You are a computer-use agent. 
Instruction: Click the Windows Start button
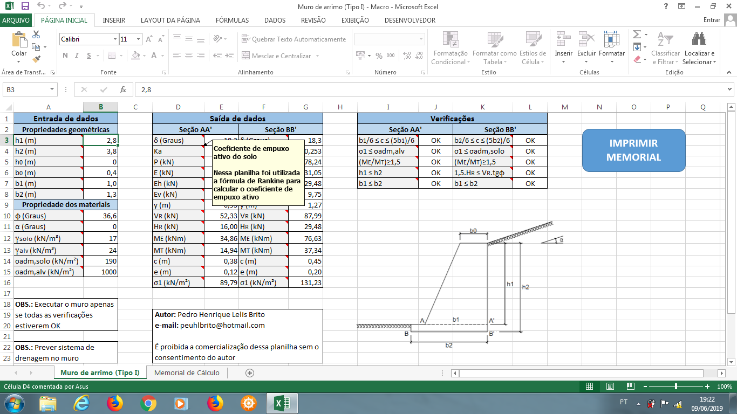point(13,403)
